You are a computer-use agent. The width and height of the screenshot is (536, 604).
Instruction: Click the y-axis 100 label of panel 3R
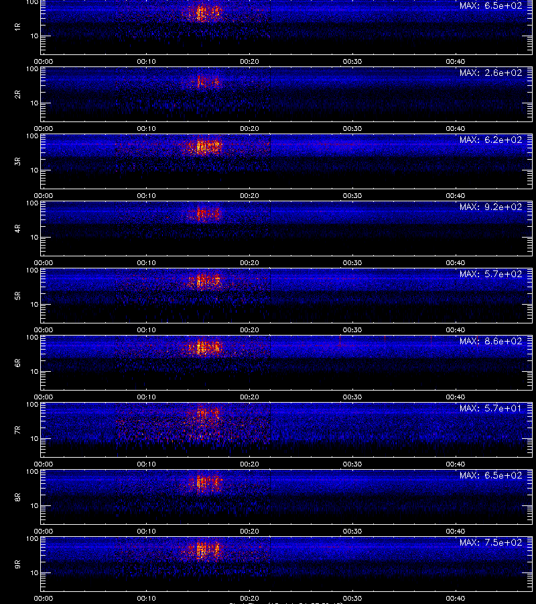32,136
